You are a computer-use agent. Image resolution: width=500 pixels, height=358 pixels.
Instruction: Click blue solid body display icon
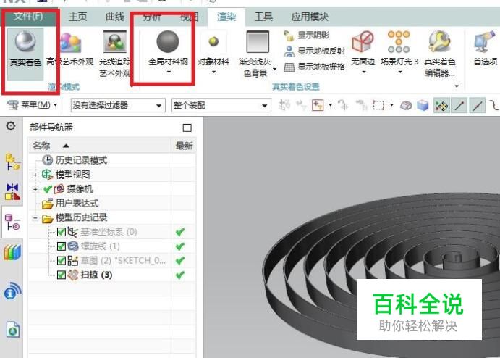tap(423, 105)
